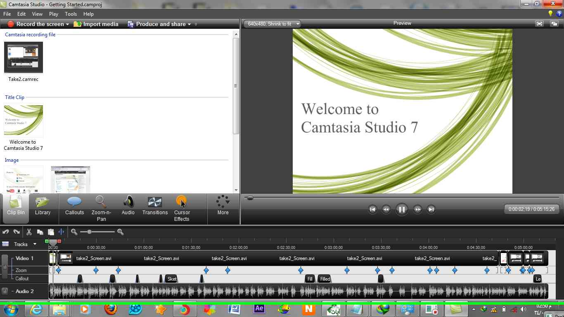Open the Record the screen dropdown arrow

point(67,24)
